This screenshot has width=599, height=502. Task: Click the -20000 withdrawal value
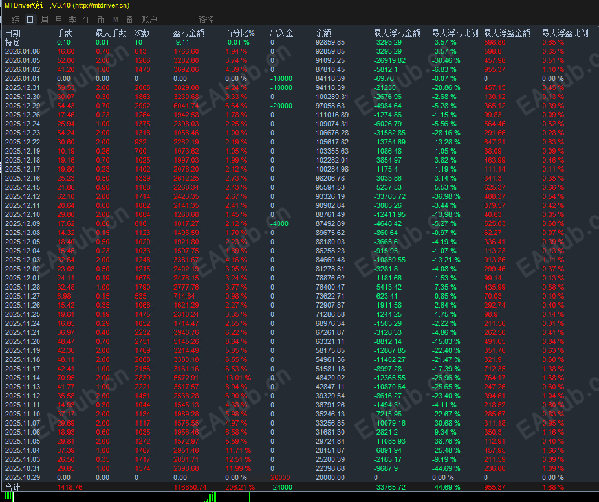(x=281, y=106)
